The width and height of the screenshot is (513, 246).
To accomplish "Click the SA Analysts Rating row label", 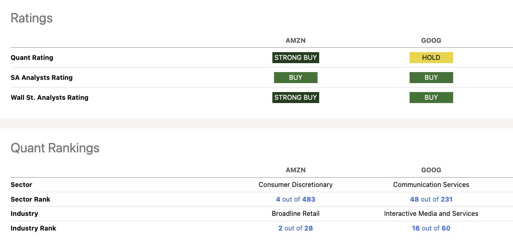I will tap(42, 77).
